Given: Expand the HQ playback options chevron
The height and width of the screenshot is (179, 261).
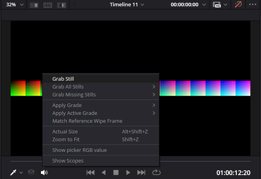Looking at the screenshot, I should [225, 5].
